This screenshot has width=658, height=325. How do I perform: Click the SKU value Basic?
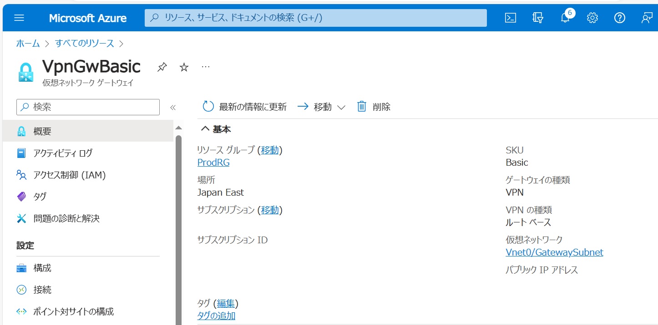517,162
